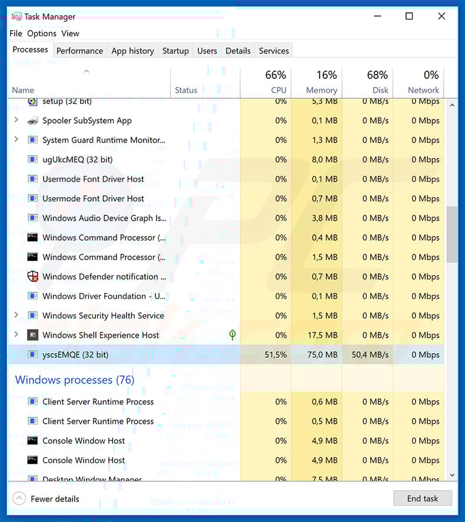Click the 0,5 MB memory value
Viewport: 465px width, 522px height.
tap(324, 421)
